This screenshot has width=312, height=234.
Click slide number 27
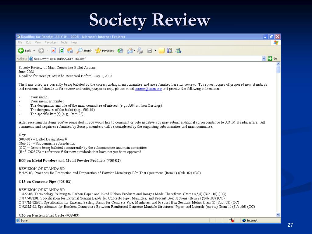pyautogui.click(x=290, y=225)
